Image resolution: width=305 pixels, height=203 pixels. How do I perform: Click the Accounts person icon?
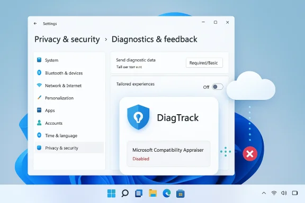click(39, 123)
